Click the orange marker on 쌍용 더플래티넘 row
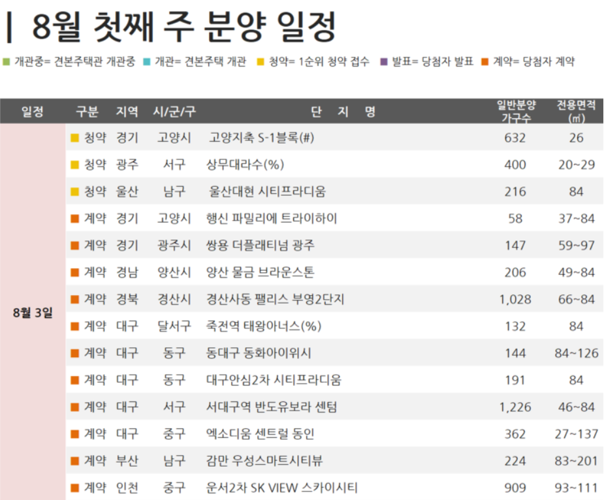The image size is (604, 500). pyautogui.click(x=74, y=246)
